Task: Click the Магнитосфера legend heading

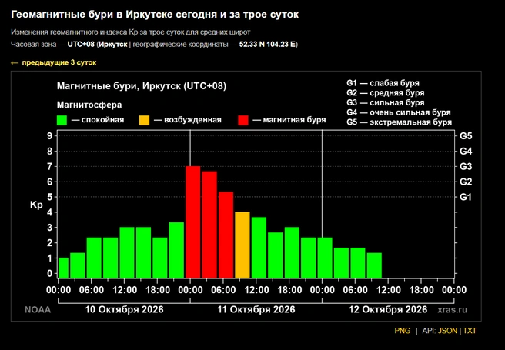Action: pyautogui.click(x=89, y=105)
